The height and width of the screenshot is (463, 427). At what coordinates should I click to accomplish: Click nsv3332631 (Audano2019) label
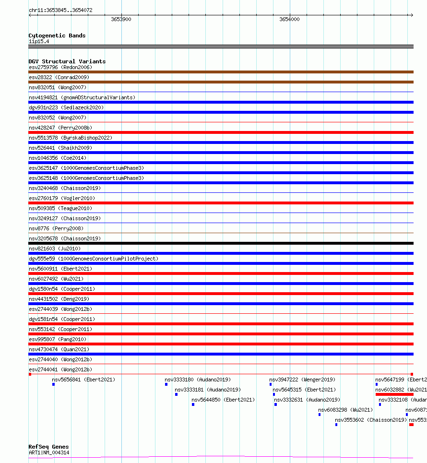[x=307, y=400]
